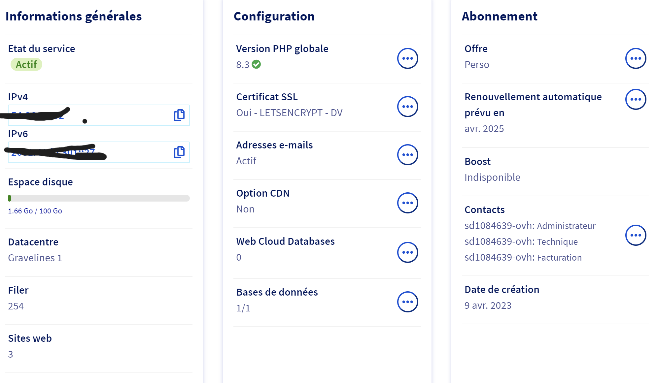The image size is (656, 383).
Task: Click the sd1084639-ovh Administrateur contact
Action: [530, 226]
